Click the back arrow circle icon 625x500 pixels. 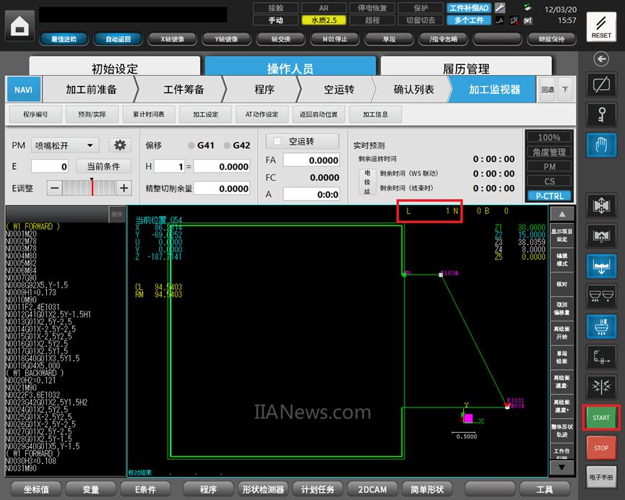pyautogui.click(x=601, y=59)
